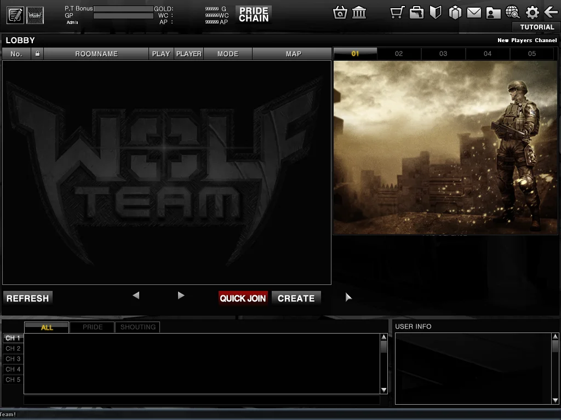Open the gear settings icon
Screen dimensions: 561x420
point(532,13)
